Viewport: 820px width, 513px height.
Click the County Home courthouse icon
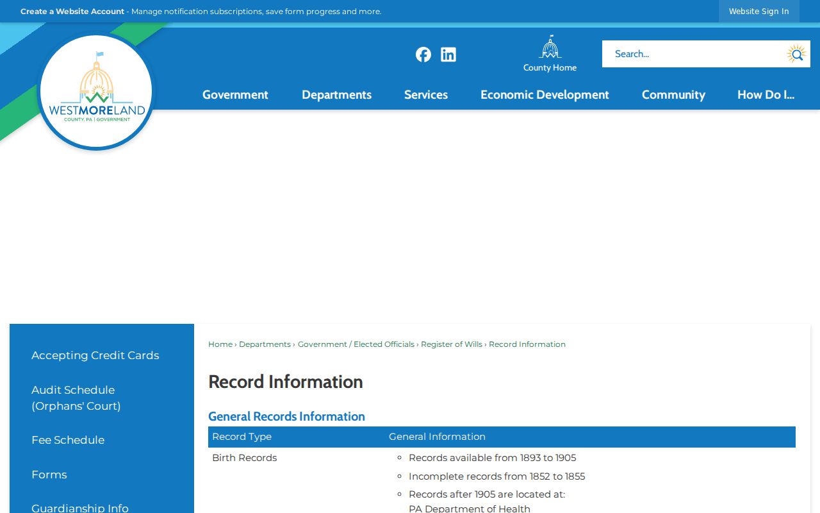[x=550, y=47]
